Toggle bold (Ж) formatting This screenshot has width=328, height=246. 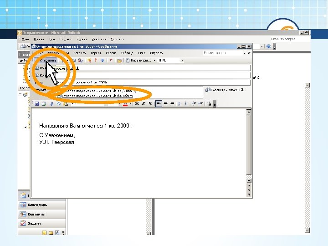coord(137,103)
